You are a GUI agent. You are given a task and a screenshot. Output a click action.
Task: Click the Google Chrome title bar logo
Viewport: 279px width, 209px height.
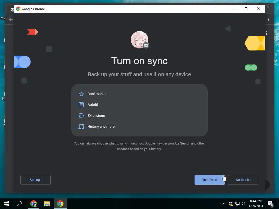[18, 9]
